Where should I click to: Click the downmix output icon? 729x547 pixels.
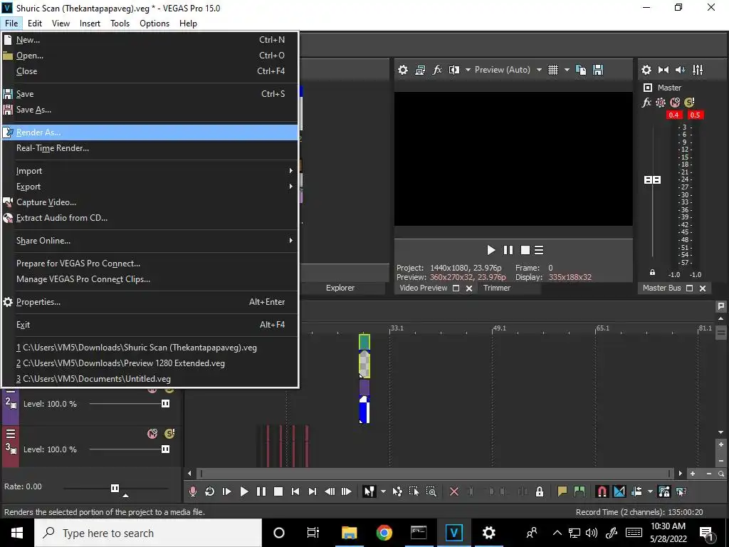pos(664,70)
